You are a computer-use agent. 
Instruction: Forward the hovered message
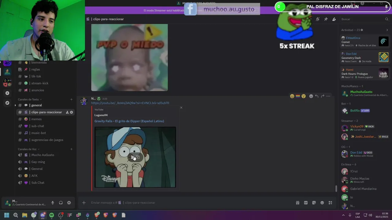tap(322, 96)
